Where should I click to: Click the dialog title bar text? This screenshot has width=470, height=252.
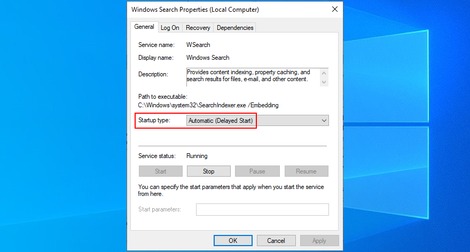pyautogui.click(x=195, y=10)
